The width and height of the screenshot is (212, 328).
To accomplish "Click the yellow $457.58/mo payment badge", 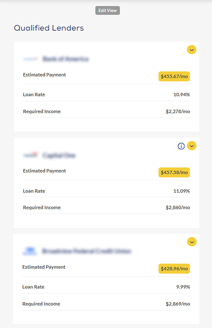I will pyautogui.click(x=174, y=172).
